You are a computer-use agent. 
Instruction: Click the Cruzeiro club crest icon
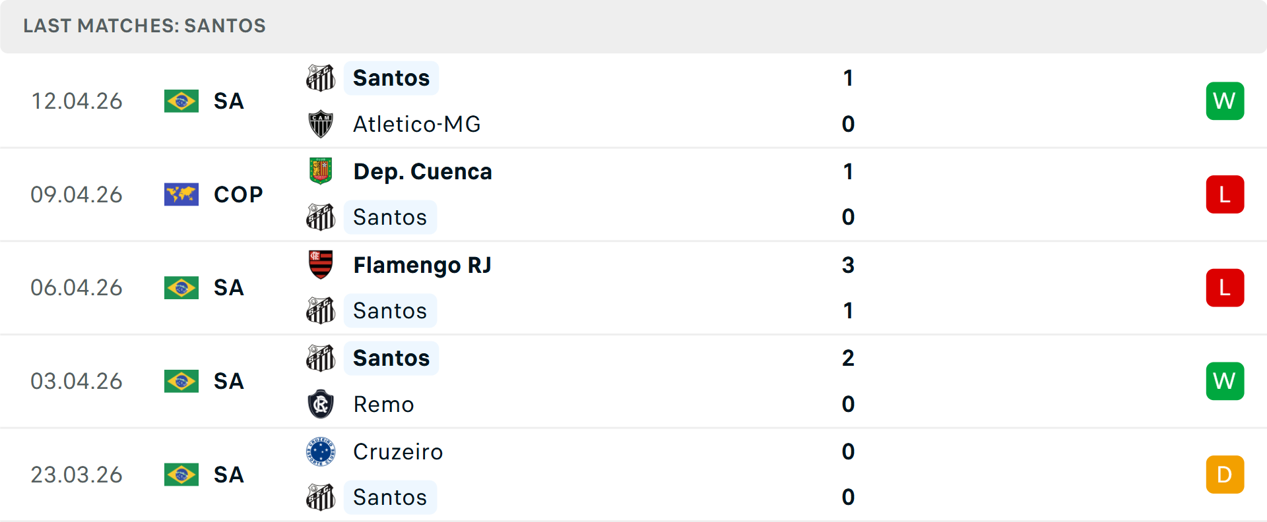tap(321, 451)
